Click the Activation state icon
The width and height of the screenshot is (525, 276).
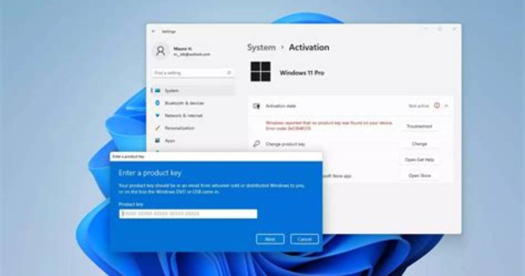tap(256, 106)
